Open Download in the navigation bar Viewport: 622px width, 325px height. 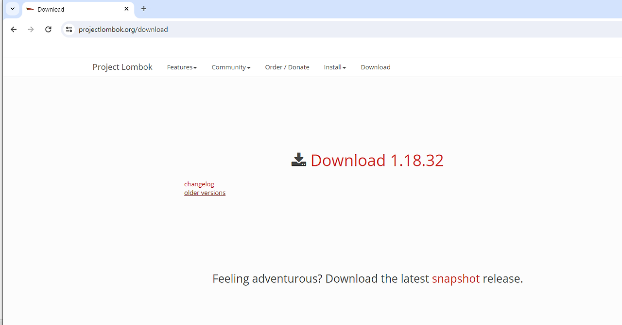(x=376, y=67)
